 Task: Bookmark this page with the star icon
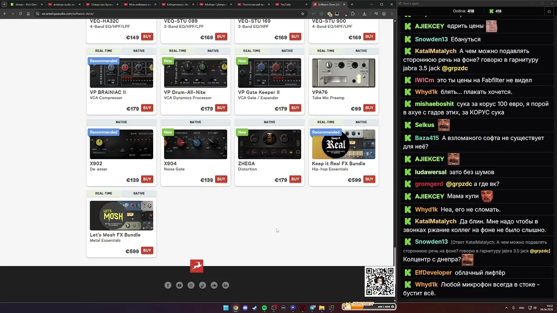[x=302, y=13]
